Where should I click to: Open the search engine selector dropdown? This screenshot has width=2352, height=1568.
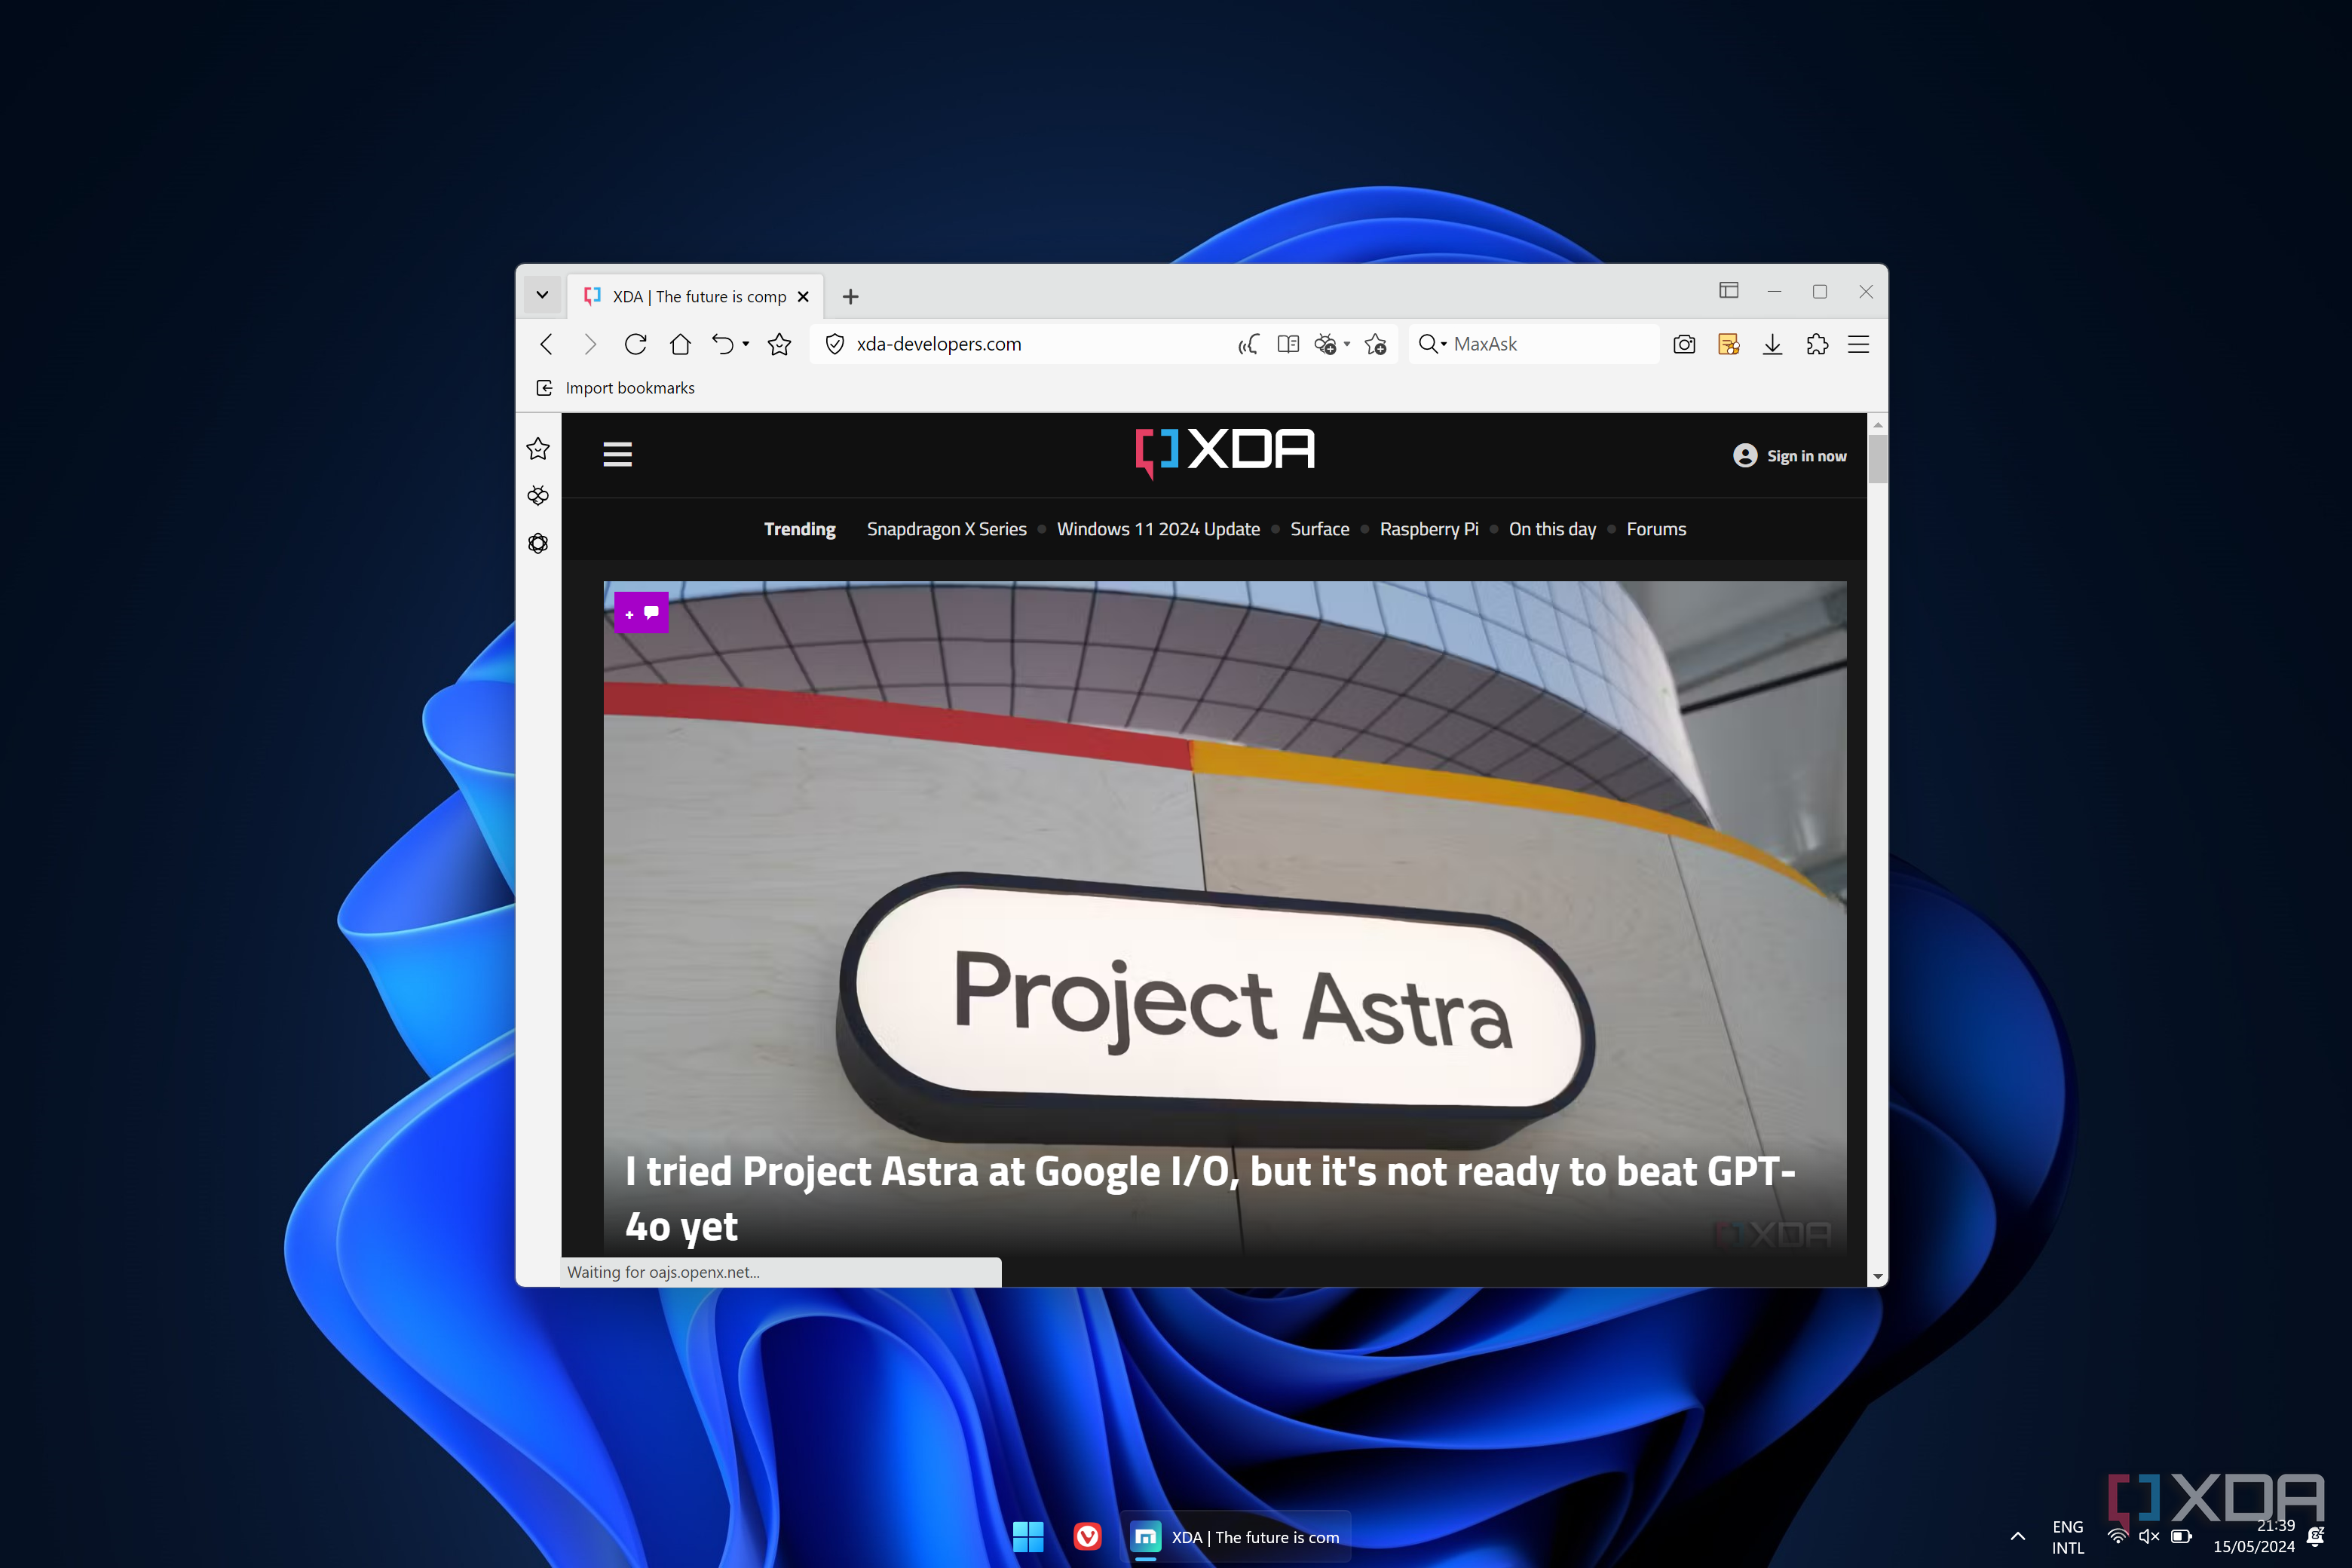coord(1433,344)
